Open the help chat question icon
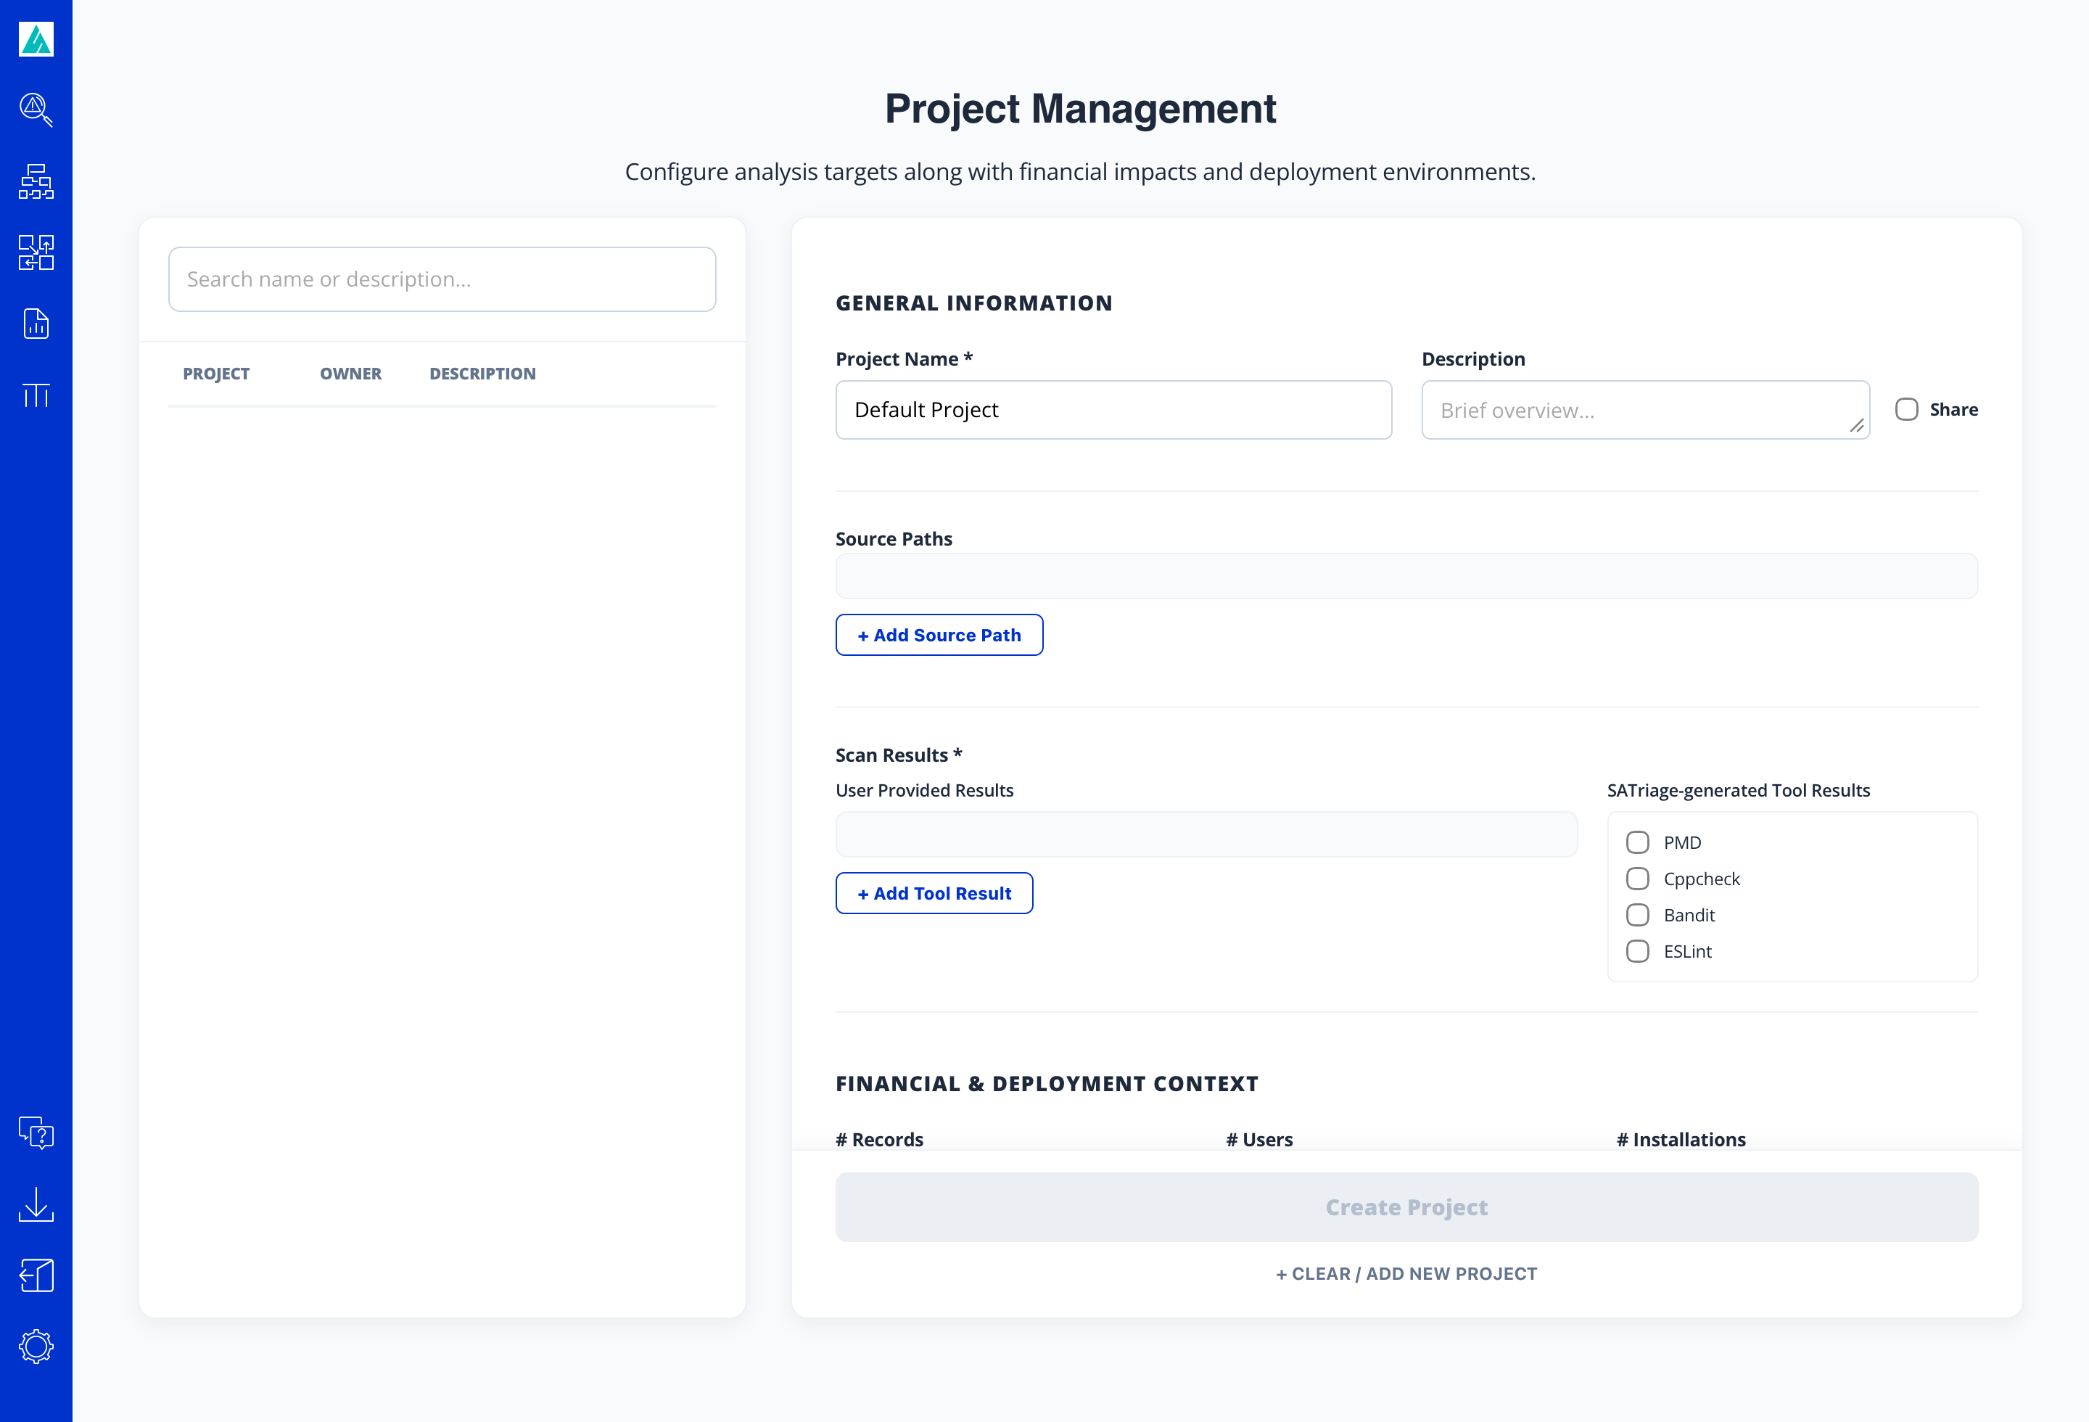This screenshot has height=1422, width=2089. pos(36,1133)
